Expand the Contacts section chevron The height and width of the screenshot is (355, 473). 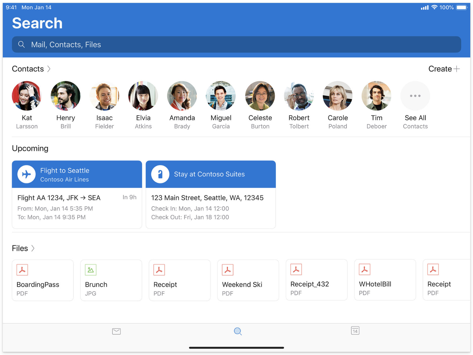(x=49, y=69)
